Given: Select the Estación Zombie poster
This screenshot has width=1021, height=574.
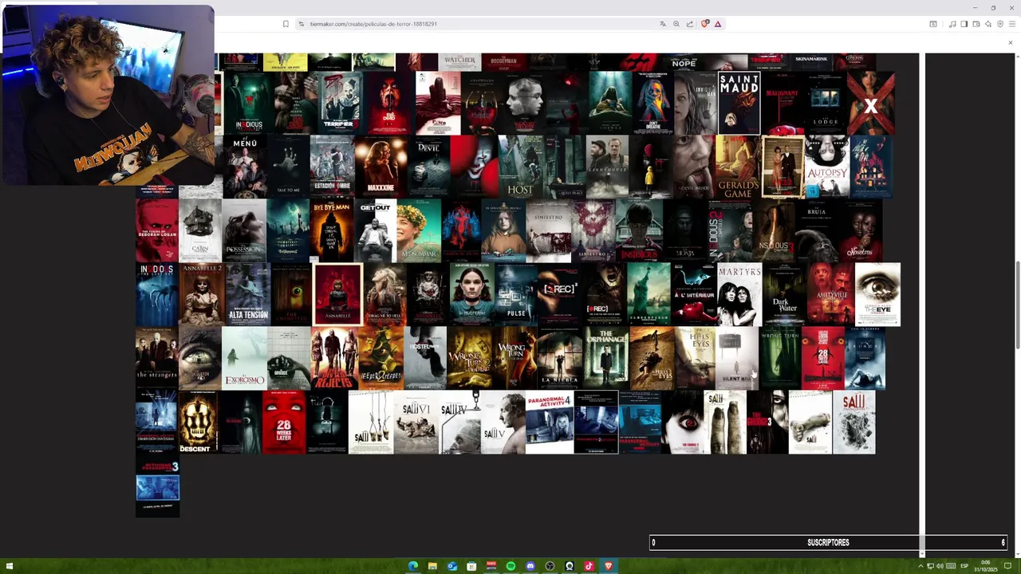Looking at the screenshot, I should coord(332,167).
